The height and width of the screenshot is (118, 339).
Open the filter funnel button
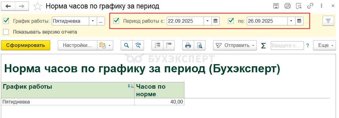(x=328, y=21)
